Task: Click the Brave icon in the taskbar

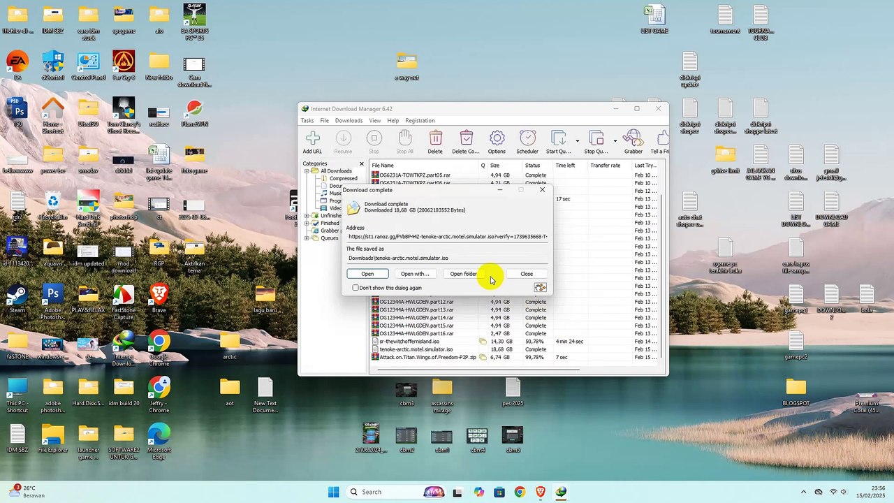Action: [541, 492]
